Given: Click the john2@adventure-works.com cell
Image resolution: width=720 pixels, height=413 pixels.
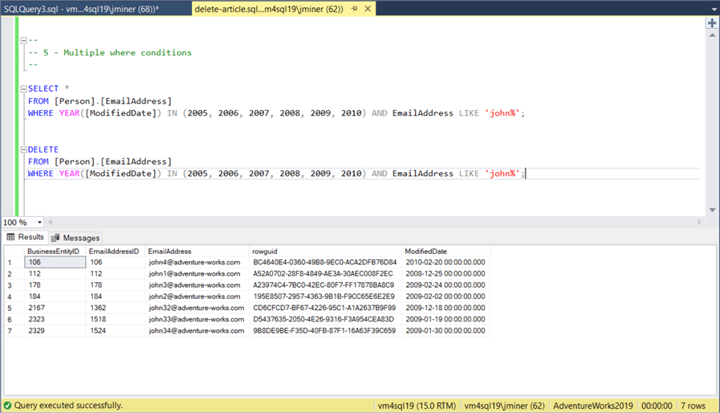Looking at the screenshot, I should coord(197,296).
